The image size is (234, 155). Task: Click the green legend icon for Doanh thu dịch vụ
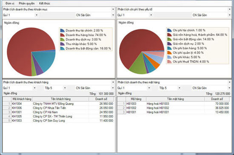[63, 40]
